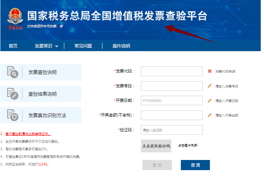Click the document shield icon for 发票真伪识别方法
This screenshot has width=264, height=185.
coord(13,115)
